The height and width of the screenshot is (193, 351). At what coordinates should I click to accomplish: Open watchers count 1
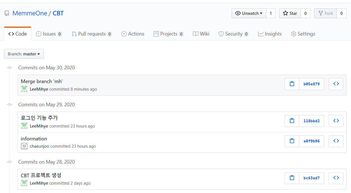[x=271, y=13]
